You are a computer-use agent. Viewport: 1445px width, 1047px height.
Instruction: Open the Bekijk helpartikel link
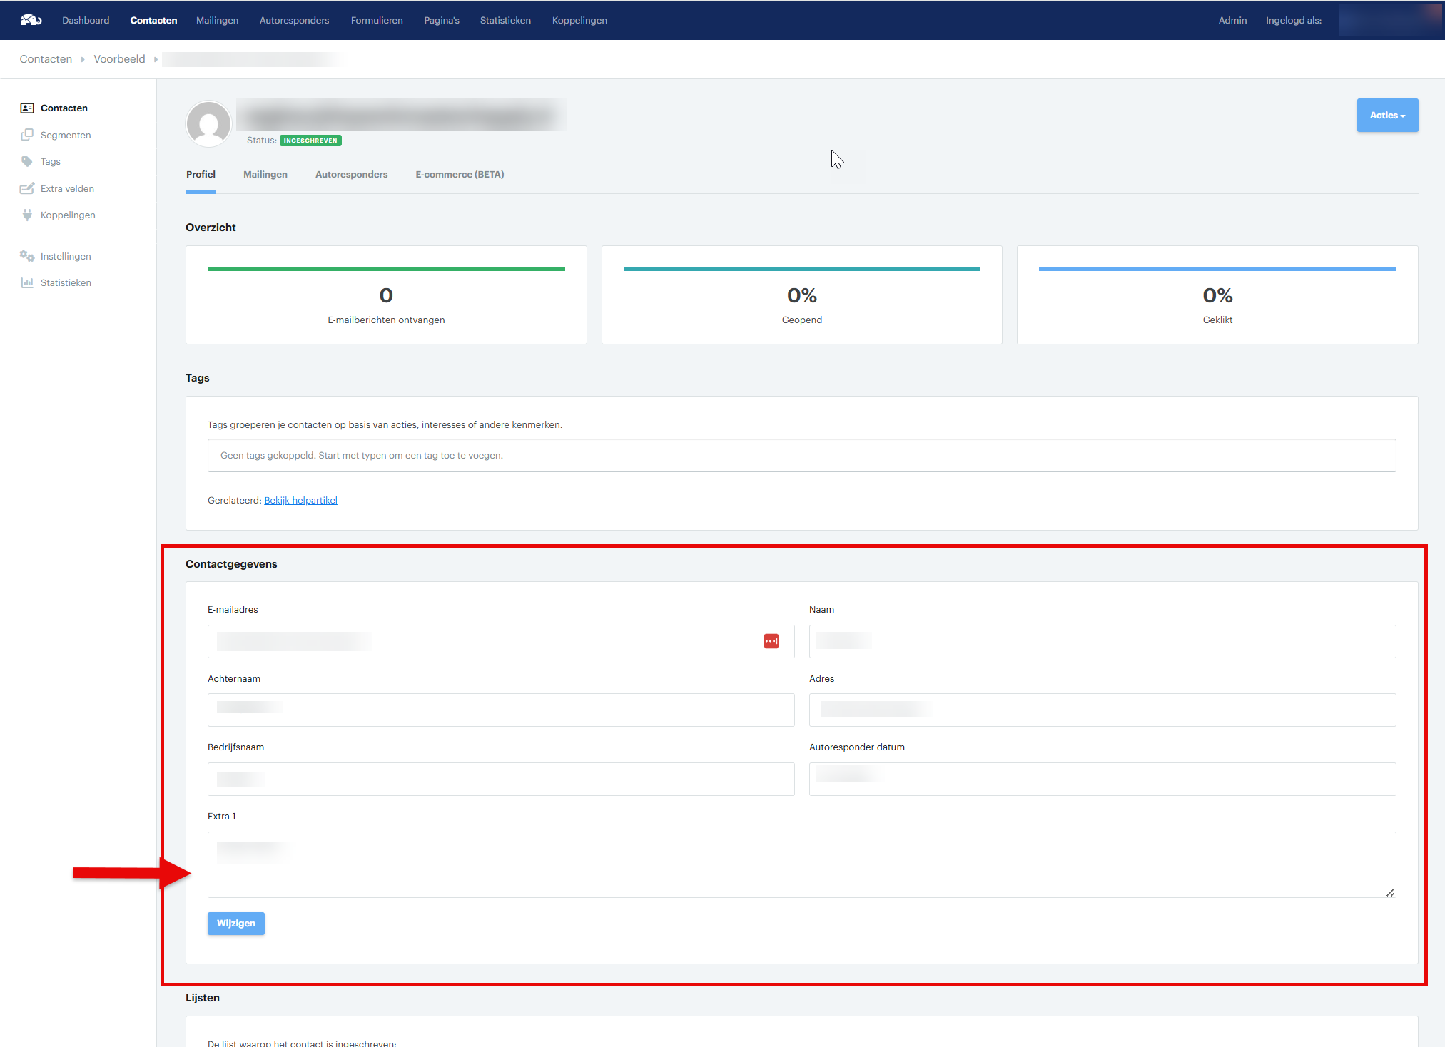(x=300, y=501)
